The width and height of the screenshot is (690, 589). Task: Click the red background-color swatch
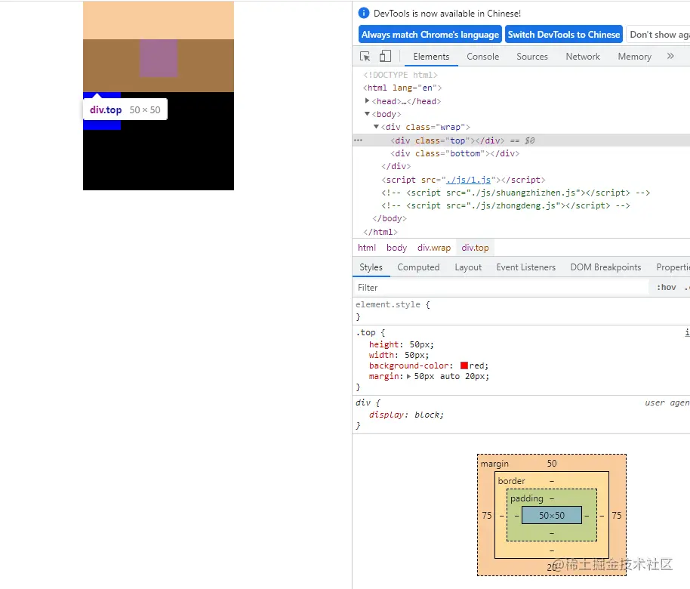coord(464,365)
